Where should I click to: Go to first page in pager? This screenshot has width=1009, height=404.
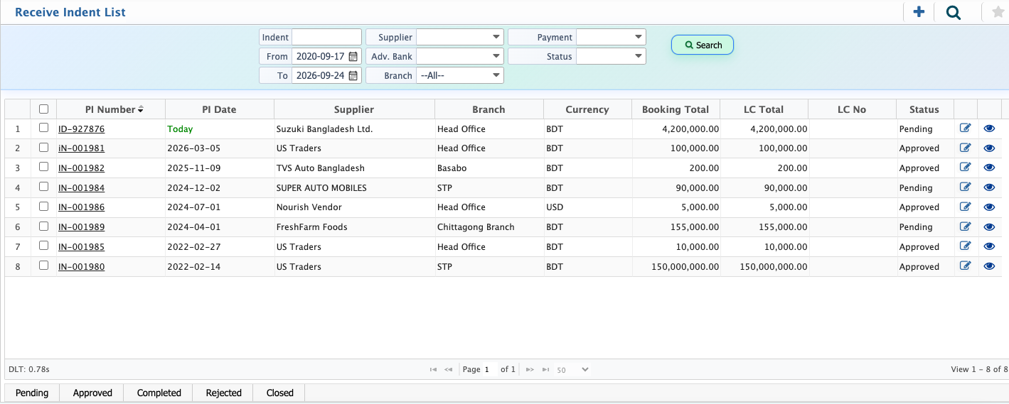433,369
